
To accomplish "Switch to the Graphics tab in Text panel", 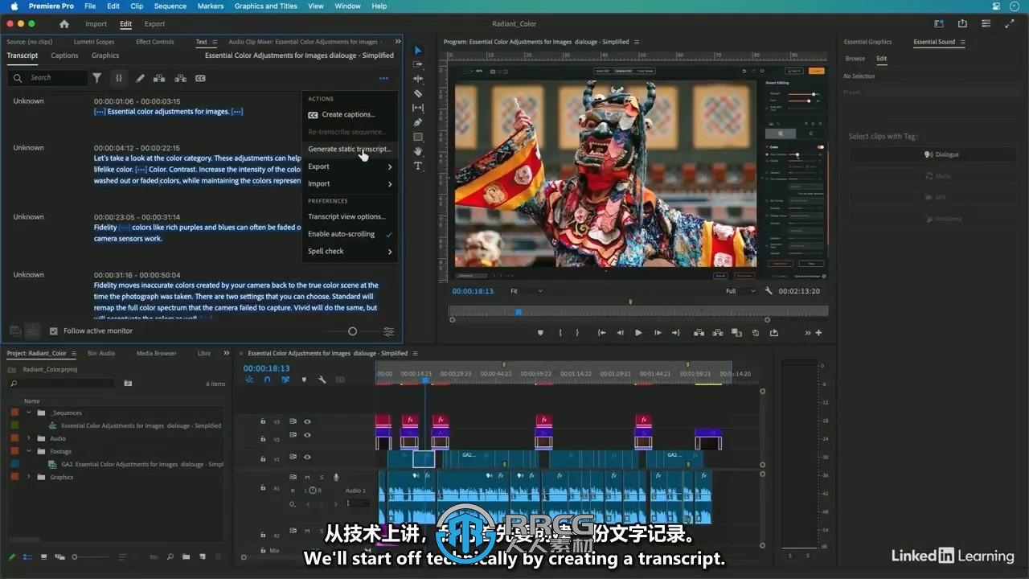I will pyautogui.click(x=105, y=55).
